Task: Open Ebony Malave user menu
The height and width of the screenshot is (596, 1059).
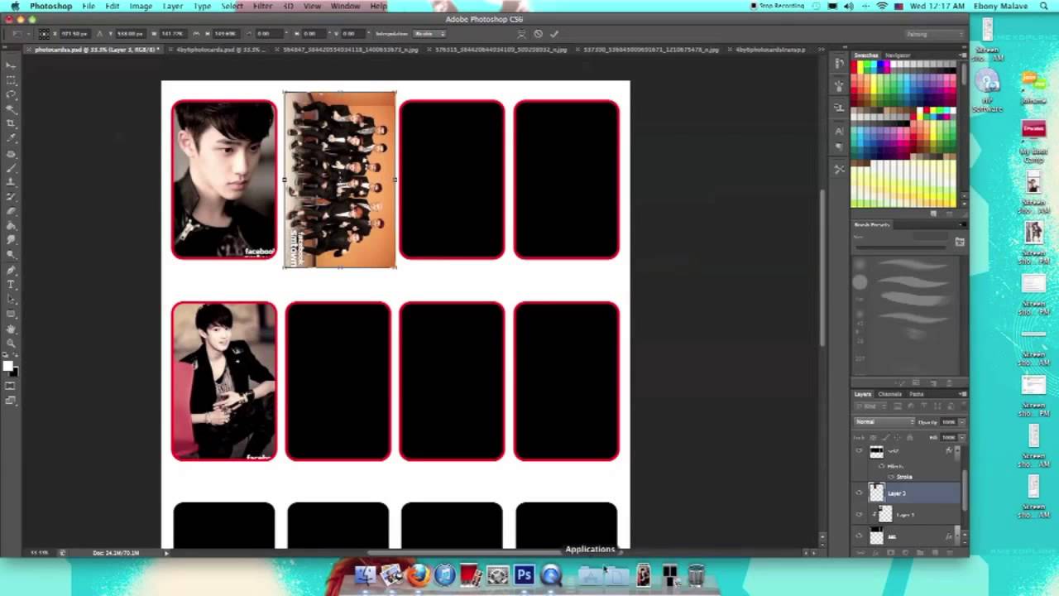Action: [x=999, y=6]
